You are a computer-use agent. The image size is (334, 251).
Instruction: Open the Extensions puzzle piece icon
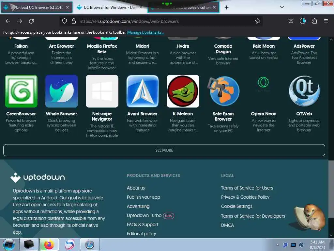pos(314,21)
